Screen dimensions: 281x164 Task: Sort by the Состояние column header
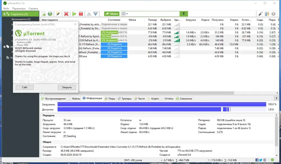pyautogui.click(x=114, y=20)
